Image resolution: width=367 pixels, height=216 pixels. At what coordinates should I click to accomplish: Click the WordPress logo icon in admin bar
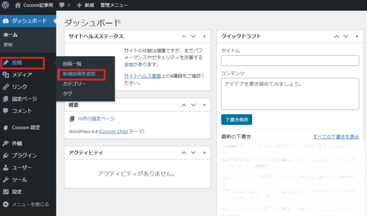(x=6, y=5)
